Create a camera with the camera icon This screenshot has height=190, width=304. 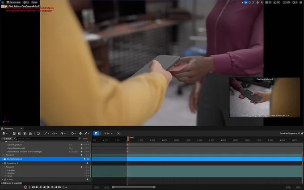tap(25, 133)
